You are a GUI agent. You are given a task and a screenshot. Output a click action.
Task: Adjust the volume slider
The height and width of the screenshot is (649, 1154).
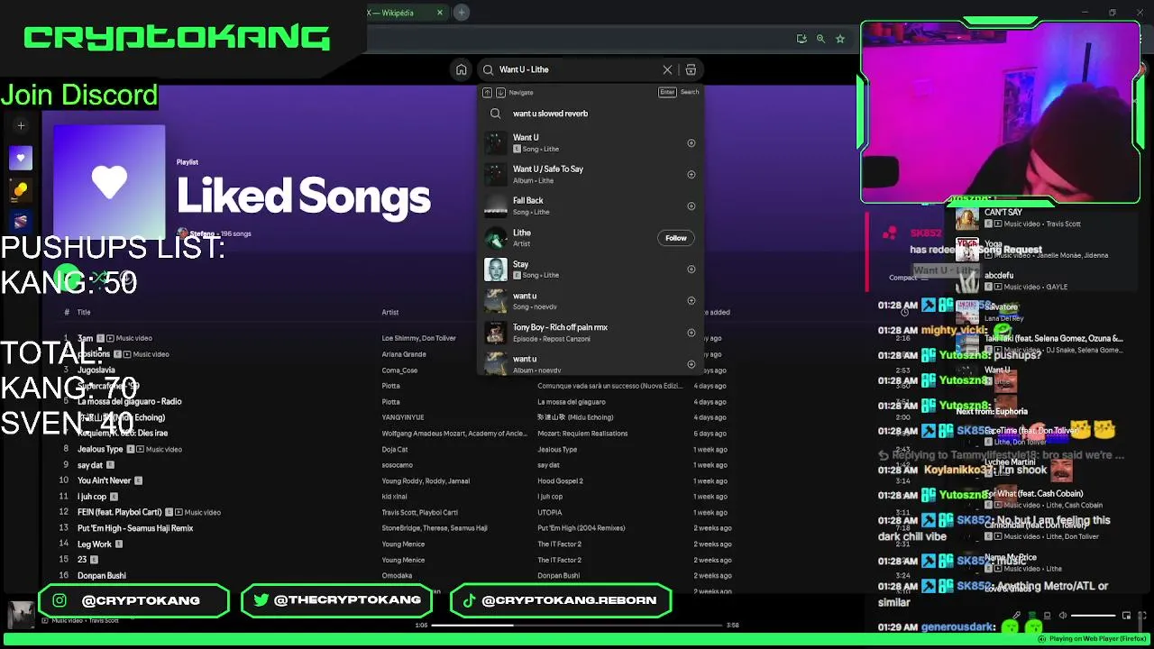point(1093,616)
